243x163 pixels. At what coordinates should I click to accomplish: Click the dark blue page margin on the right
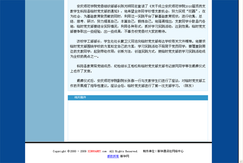[x=225, y=81]
